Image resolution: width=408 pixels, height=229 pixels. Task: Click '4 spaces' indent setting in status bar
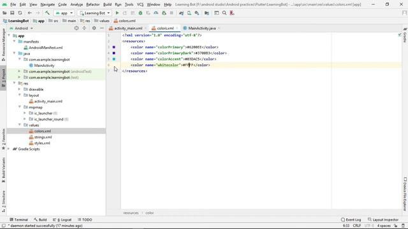384,226
